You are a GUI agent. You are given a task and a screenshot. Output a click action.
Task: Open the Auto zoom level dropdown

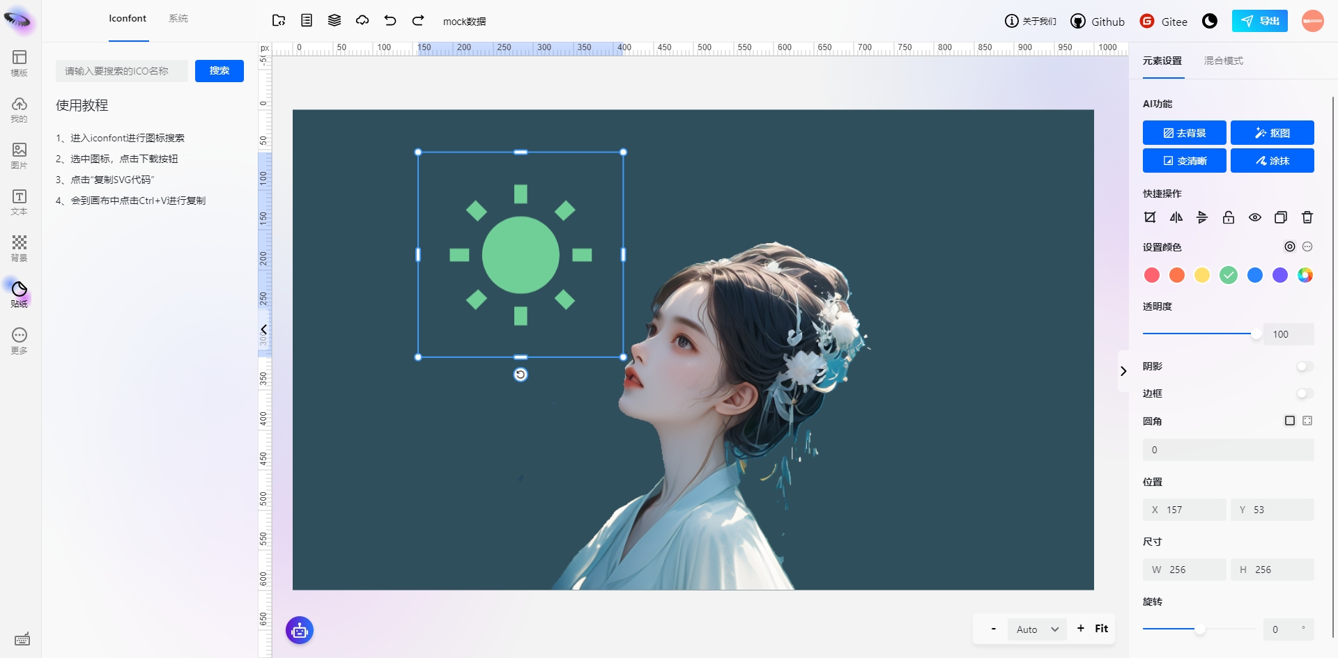coord(1037,629)
